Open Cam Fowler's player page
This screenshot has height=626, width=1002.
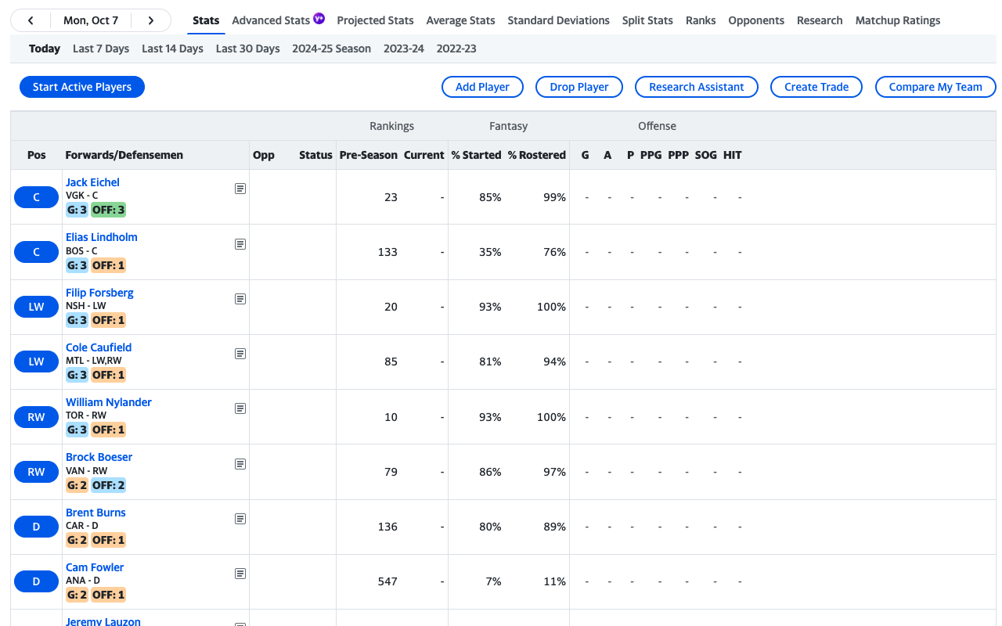pos(95,567)
